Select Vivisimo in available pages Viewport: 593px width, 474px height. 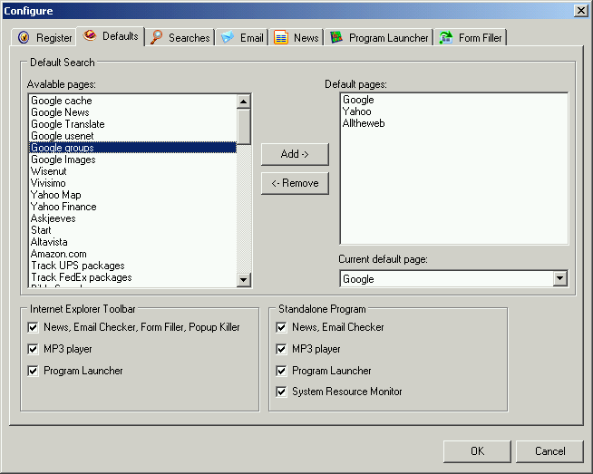click(x=132, y=183)
